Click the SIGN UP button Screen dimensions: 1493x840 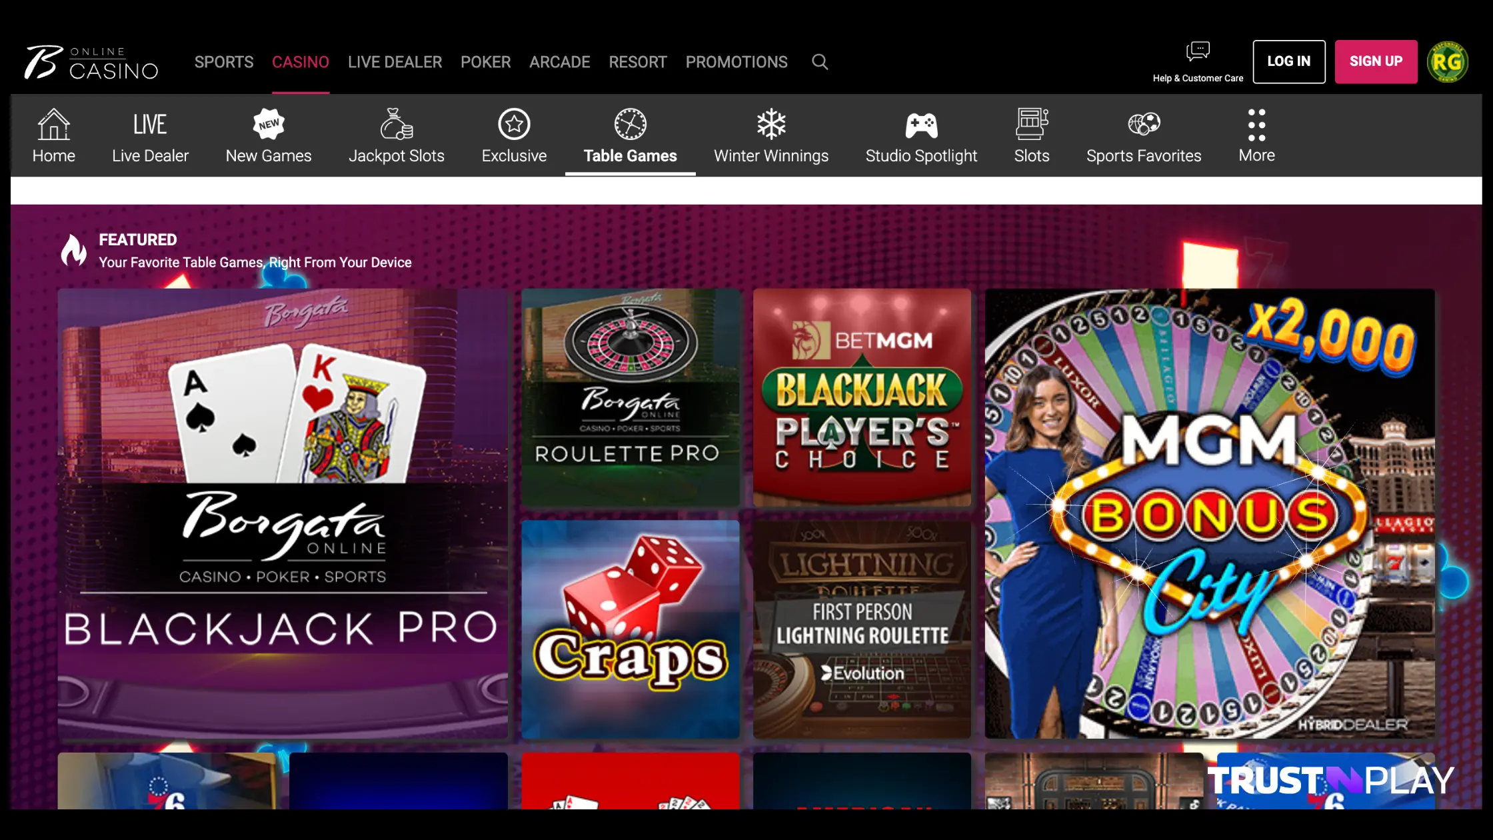coord(1376,61)
